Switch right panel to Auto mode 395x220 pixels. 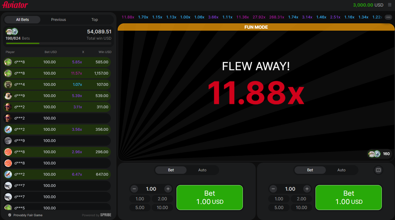(x=341, y=170)
